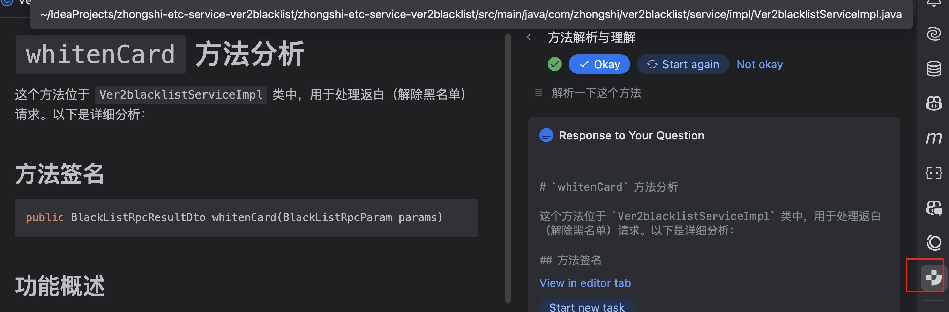
Task: Open the Database tool window icon
Action: (x=934, y=68)
